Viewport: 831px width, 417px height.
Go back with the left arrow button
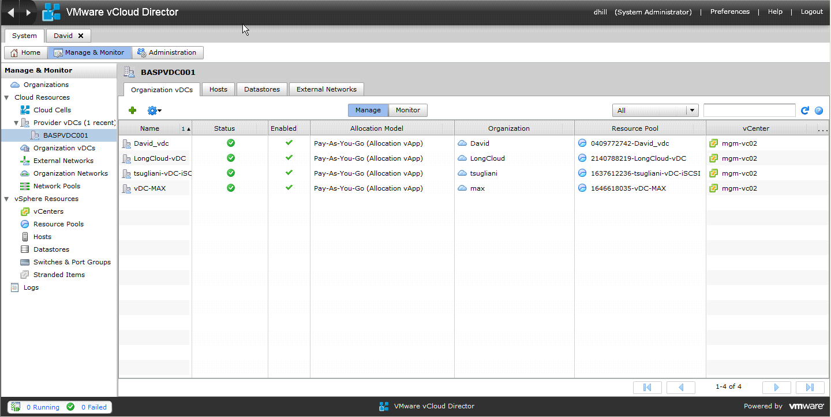(x=11, y=12)
